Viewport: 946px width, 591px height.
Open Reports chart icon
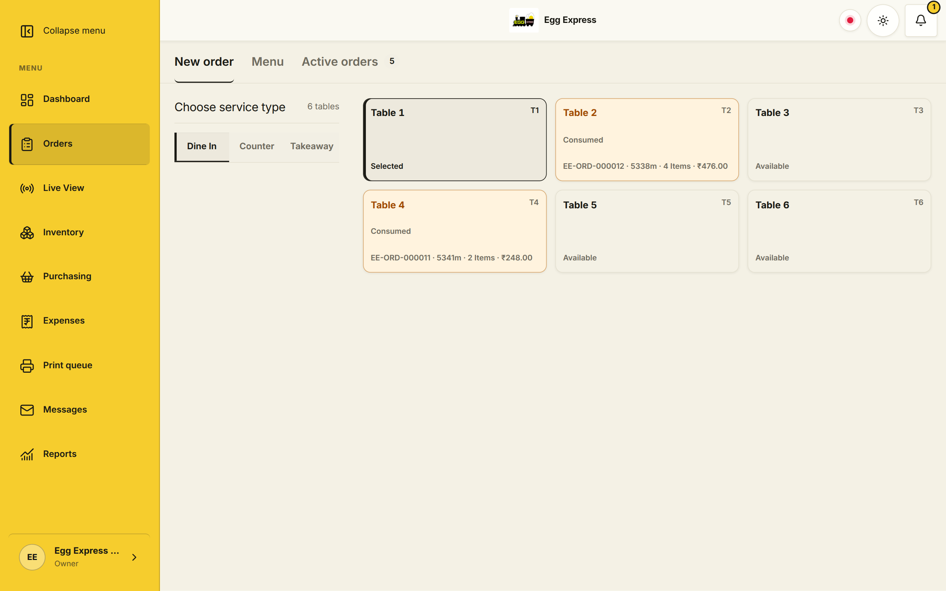pyautogui.click(x=27, y=454)
